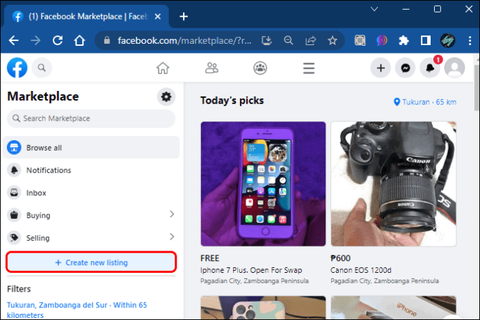Click the browser Forward arrow
The image size is (480, 320).
pyautogui.click(x=35, y=40)
